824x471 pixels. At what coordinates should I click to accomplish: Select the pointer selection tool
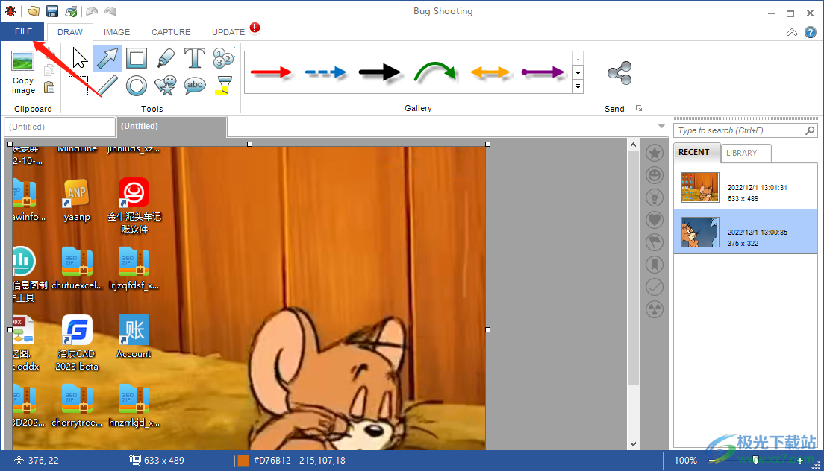tap(79, 58)
